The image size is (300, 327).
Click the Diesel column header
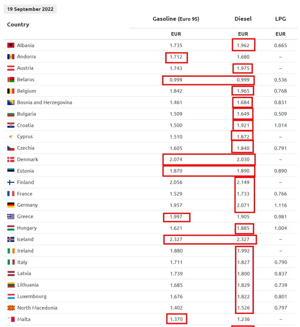243,19
